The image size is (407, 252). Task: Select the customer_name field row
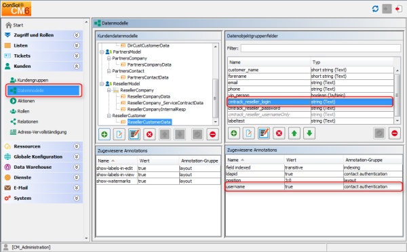tap(311, 70)
